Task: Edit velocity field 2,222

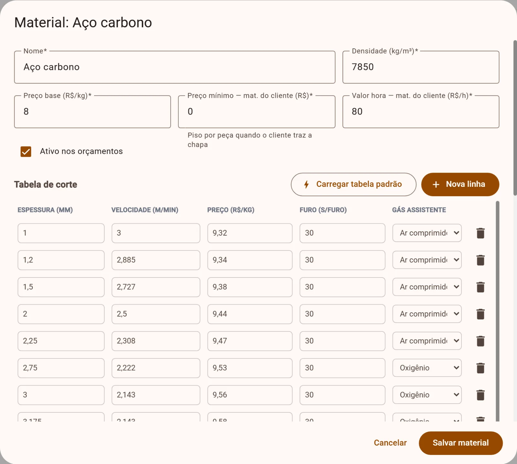Action: [156, 368]
